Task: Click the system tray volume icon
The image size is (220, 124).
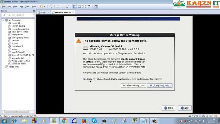Action: 203,121
